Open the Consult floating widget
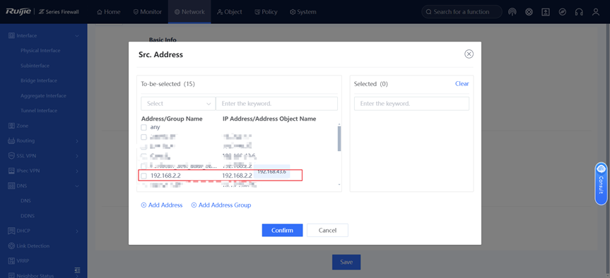The height and width of the screenshot is (278, 610). tap(601, 183)
